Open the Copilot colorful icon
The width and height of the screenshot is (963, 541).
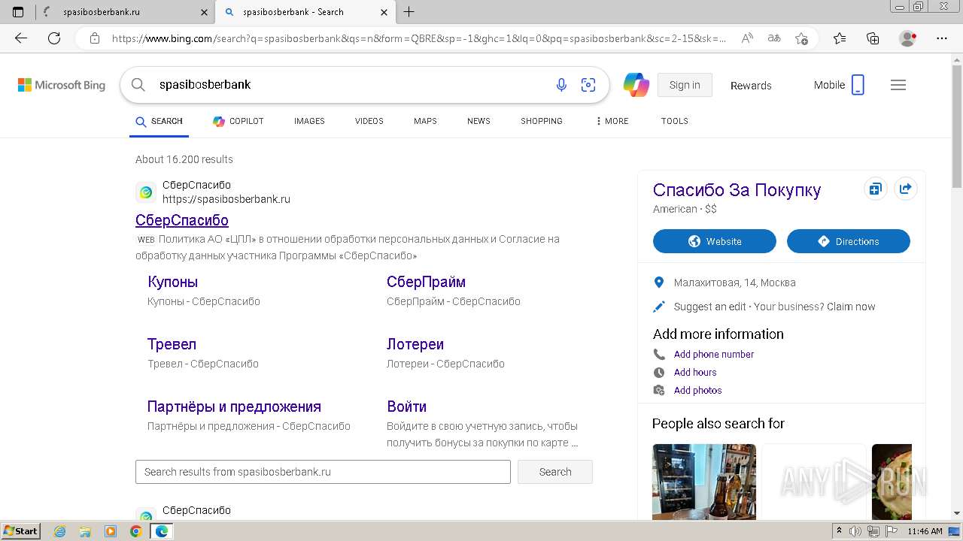click(x=636, y=85)
